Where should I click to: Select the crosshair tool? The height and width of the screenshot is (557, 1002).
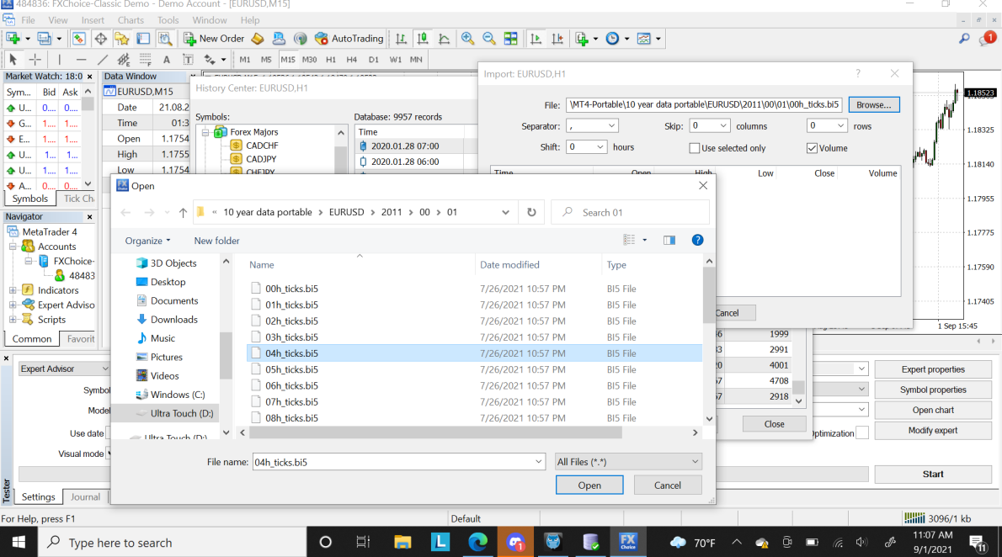point(35,60)
